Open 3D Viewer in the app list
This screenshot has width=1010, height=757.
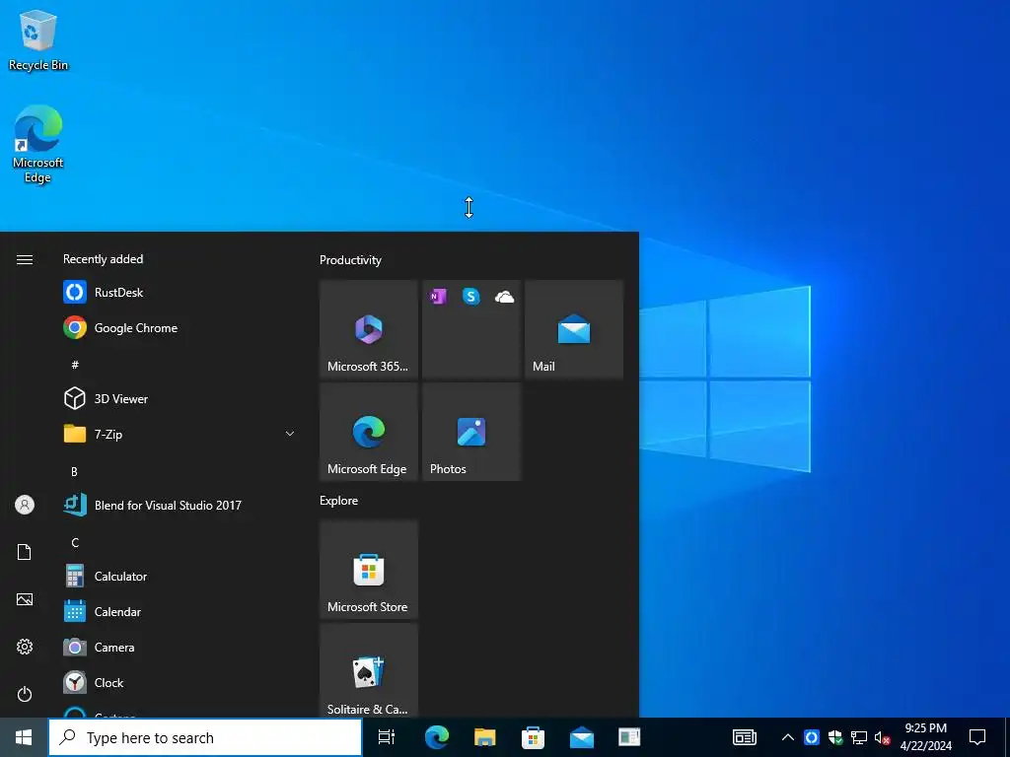[x=180, y=398]
